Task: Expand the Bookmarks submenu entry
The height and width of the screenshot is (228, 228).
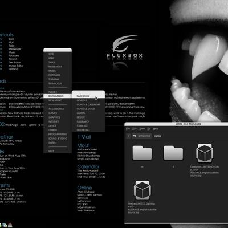Action: [x=58, y=96]
